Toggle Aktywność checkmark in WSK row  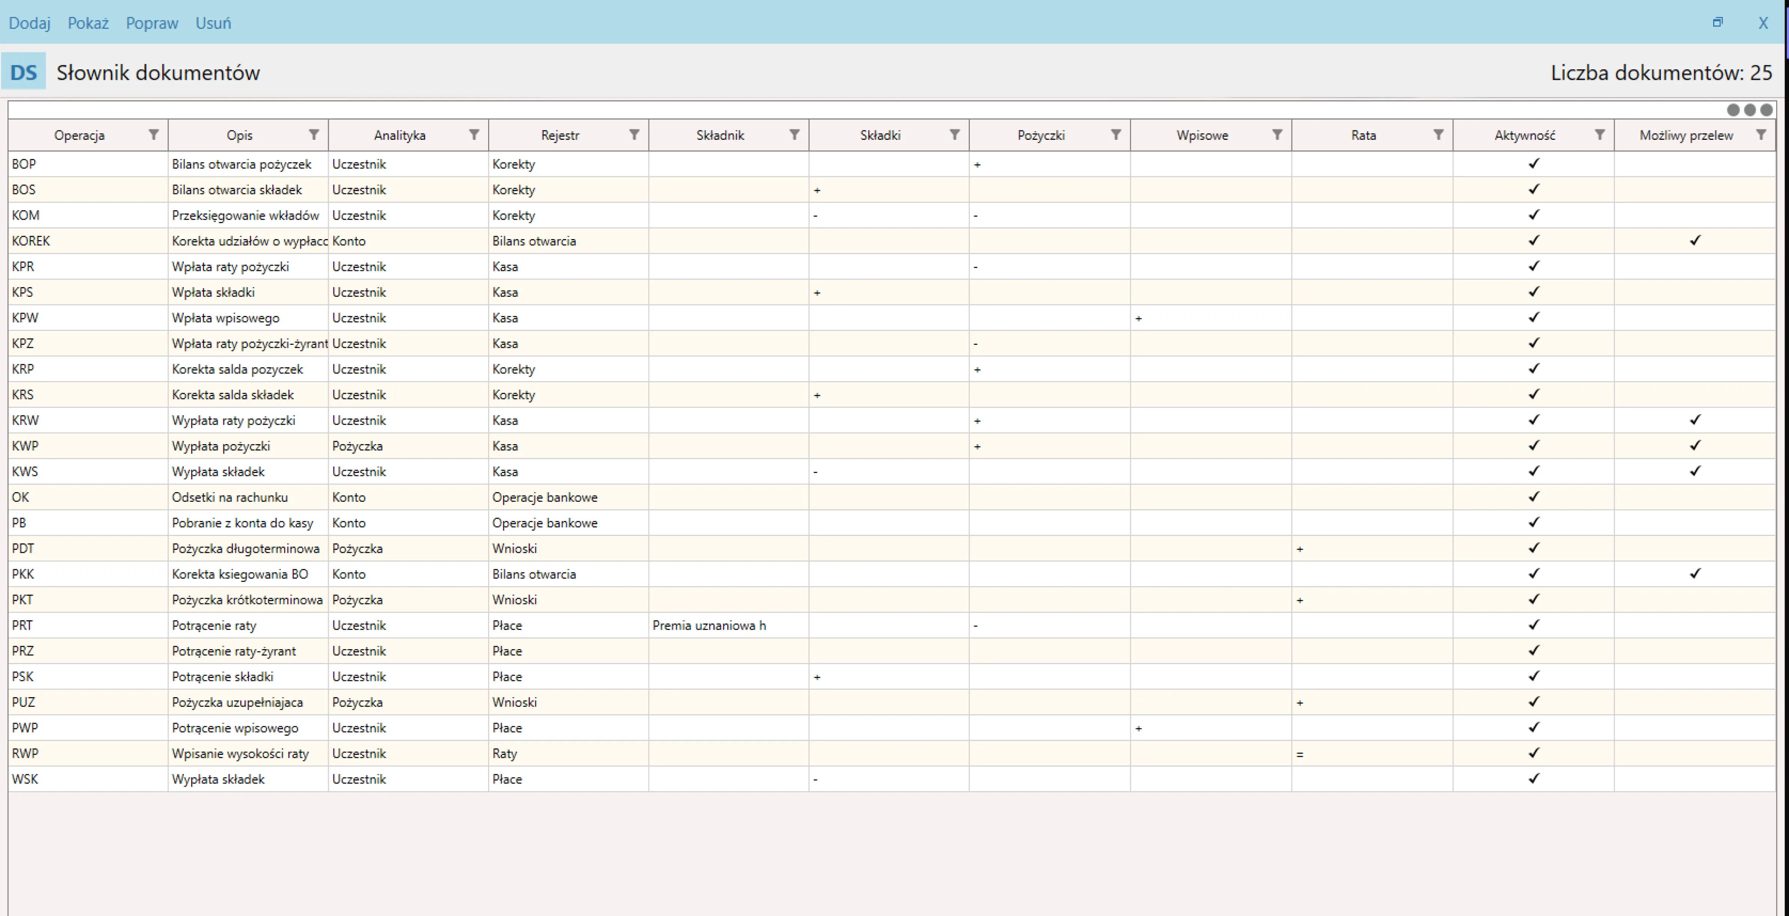[1533, 778]
